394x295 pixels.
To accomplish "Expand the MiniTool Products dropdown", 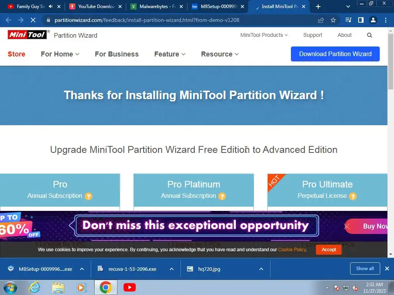I will [264, 35].
